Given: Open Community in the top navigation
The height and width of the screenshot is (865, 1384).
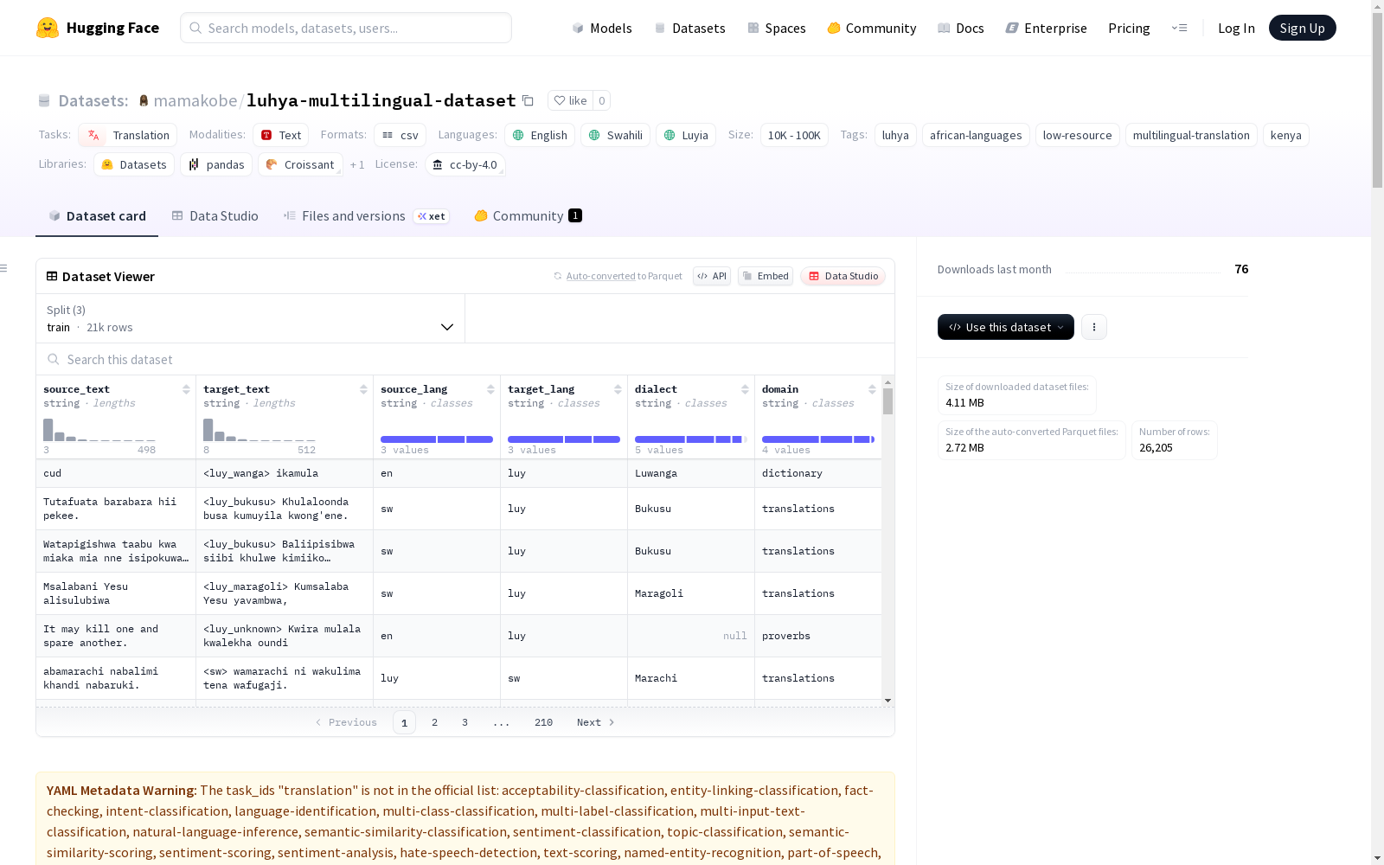Looking at the screenshot, I should pyautogui.click(x=872, y=28).
